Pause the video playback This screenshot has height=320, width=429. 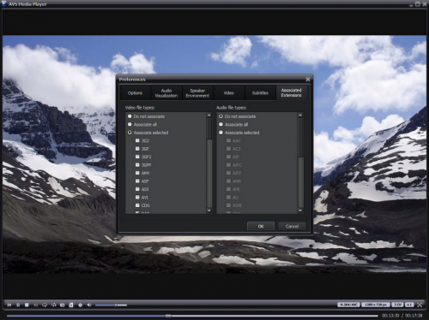[x=18, y=305]
